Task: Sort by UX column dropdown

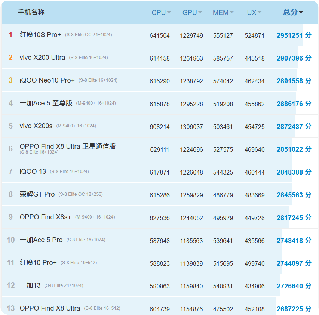Action: [x=254, y=13]
